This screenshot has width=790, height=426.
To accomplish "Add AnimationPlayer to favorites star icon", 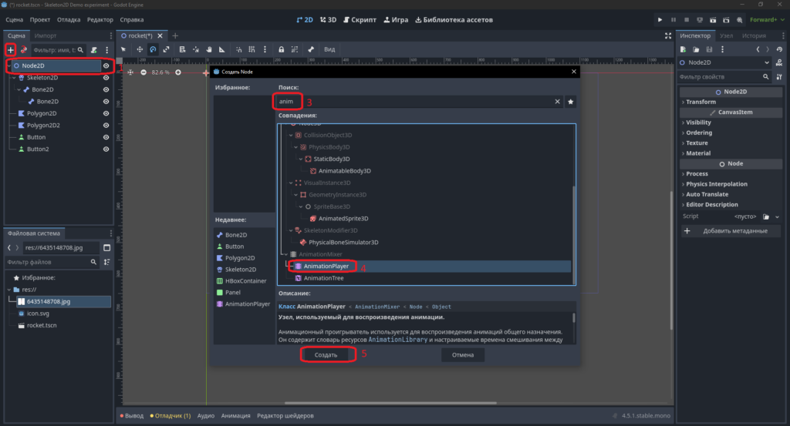I will point(571,102).
